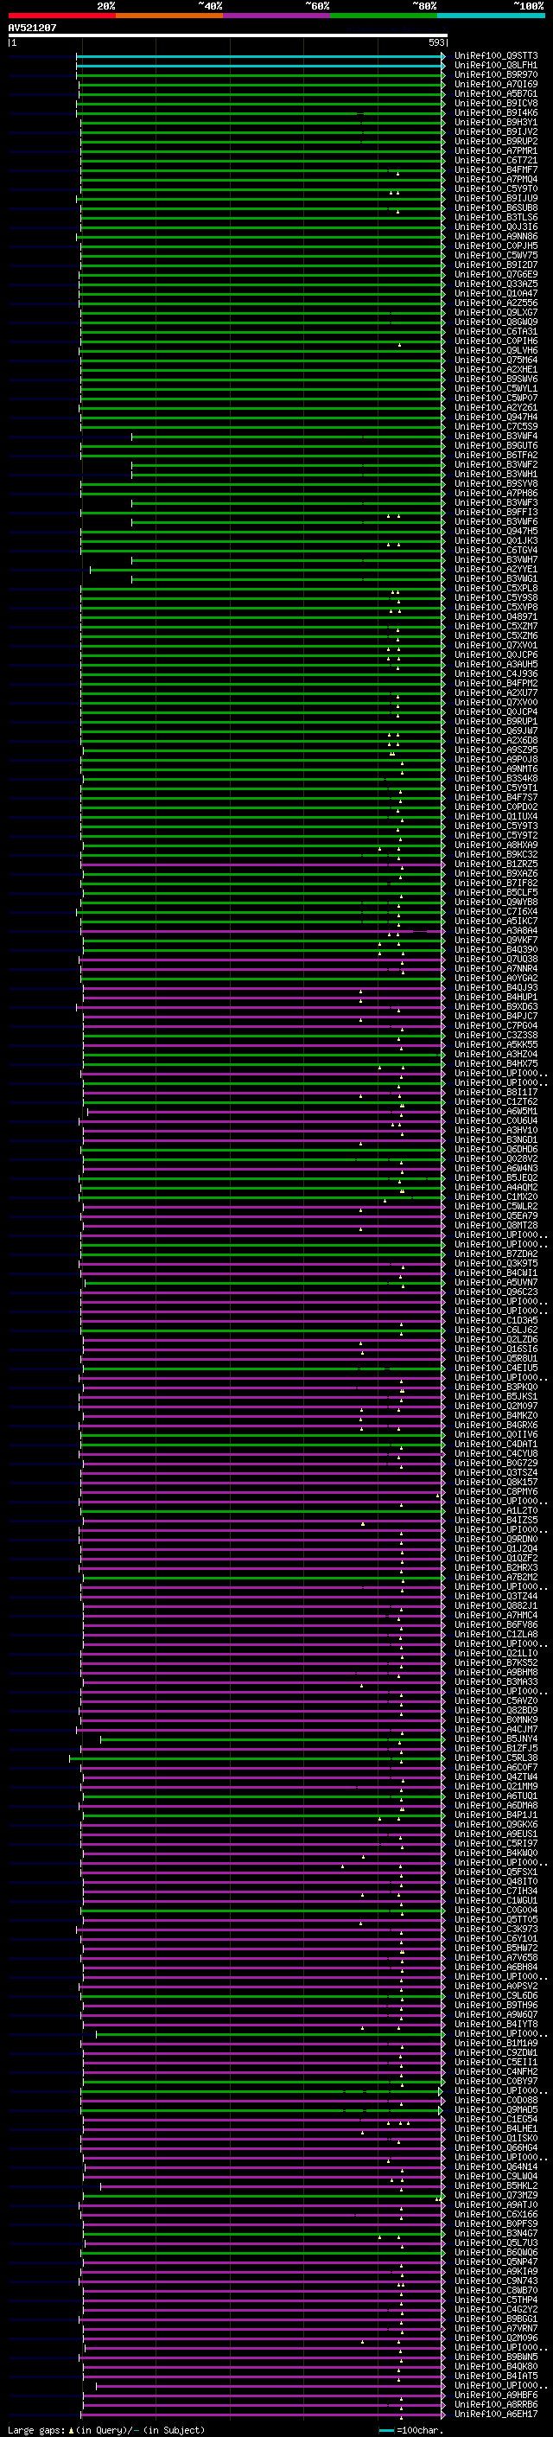Open hit UniRef100_B9R970
Screen dimensions: 553x2437
pyautogui.click(x=496, y=74)
